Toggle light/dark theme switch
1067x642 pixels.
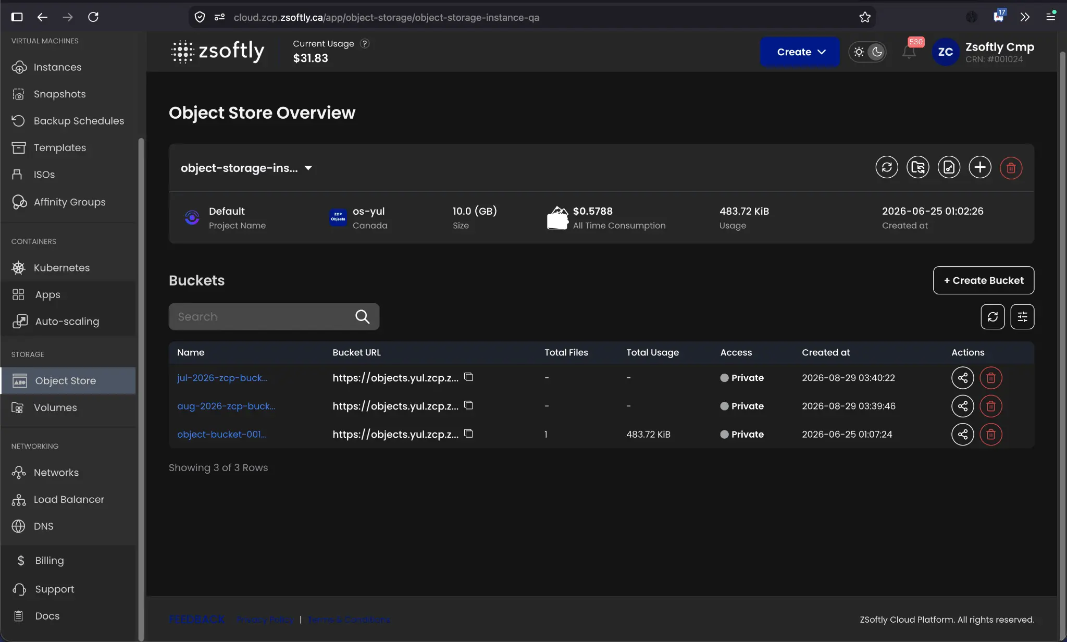pos(867,52)
